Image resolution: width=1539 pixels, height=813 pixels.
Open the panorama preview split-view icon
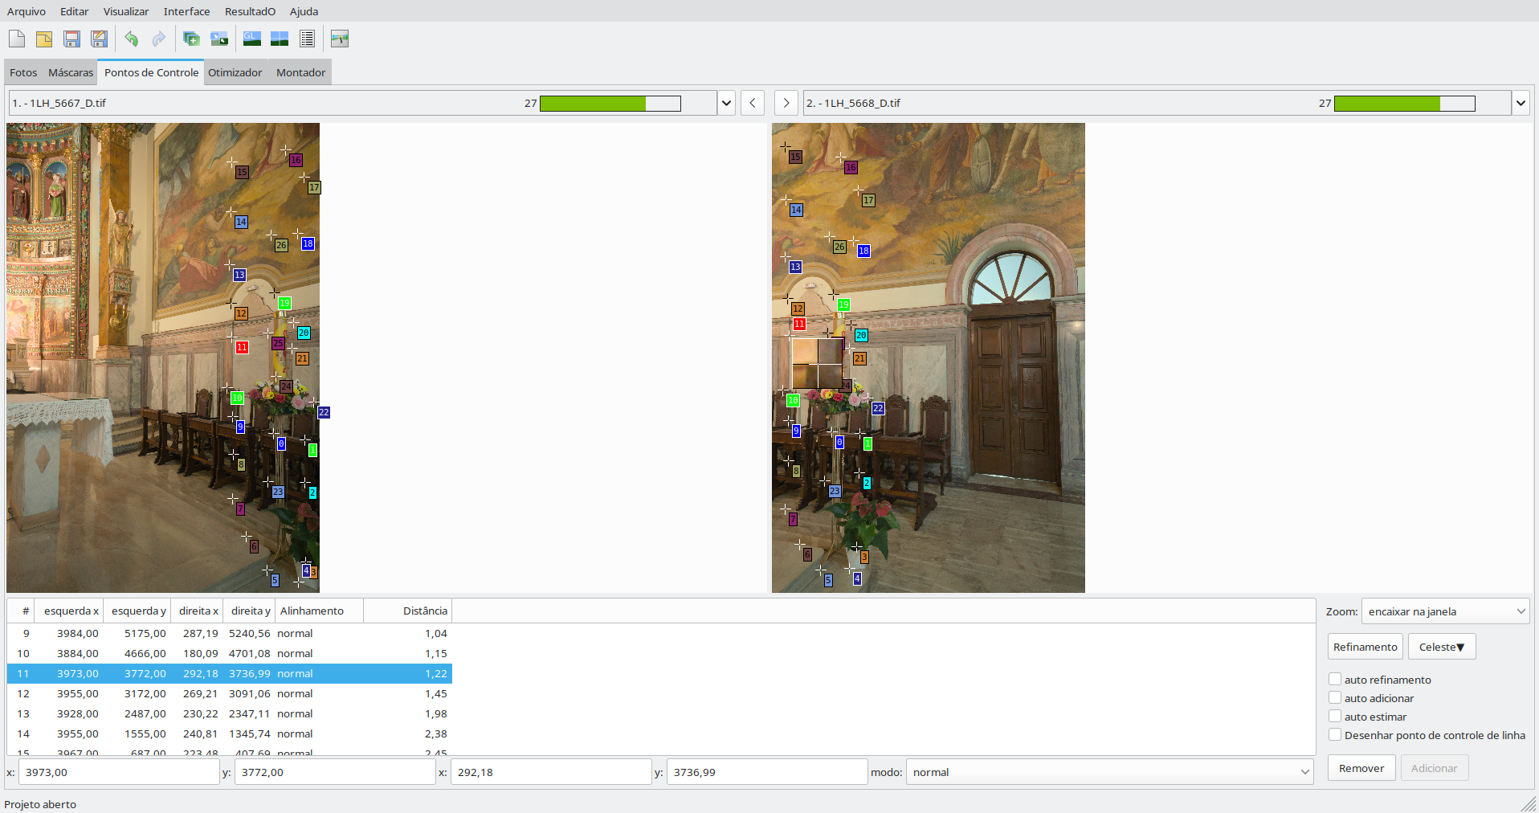coord(280,39)
